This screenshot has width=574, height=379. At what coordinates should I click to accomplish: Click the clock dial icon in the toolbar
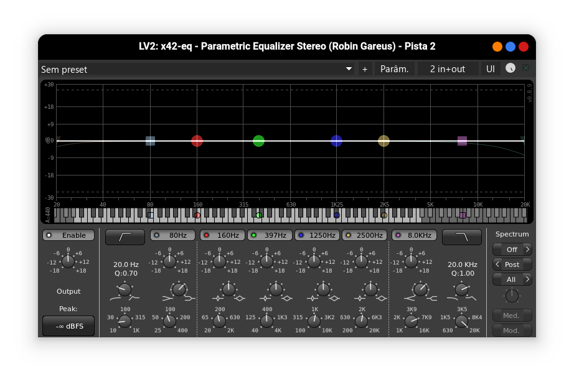click(x=510, y=68)
